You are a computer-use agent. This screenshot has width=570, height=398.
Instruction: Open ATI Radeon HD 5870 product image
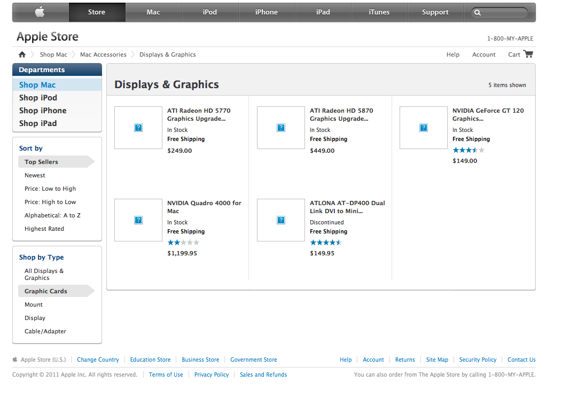coord(280,128)
